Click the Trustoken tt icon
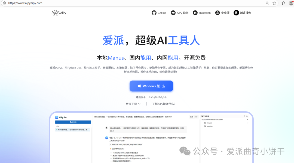 [x=195, y=13]
